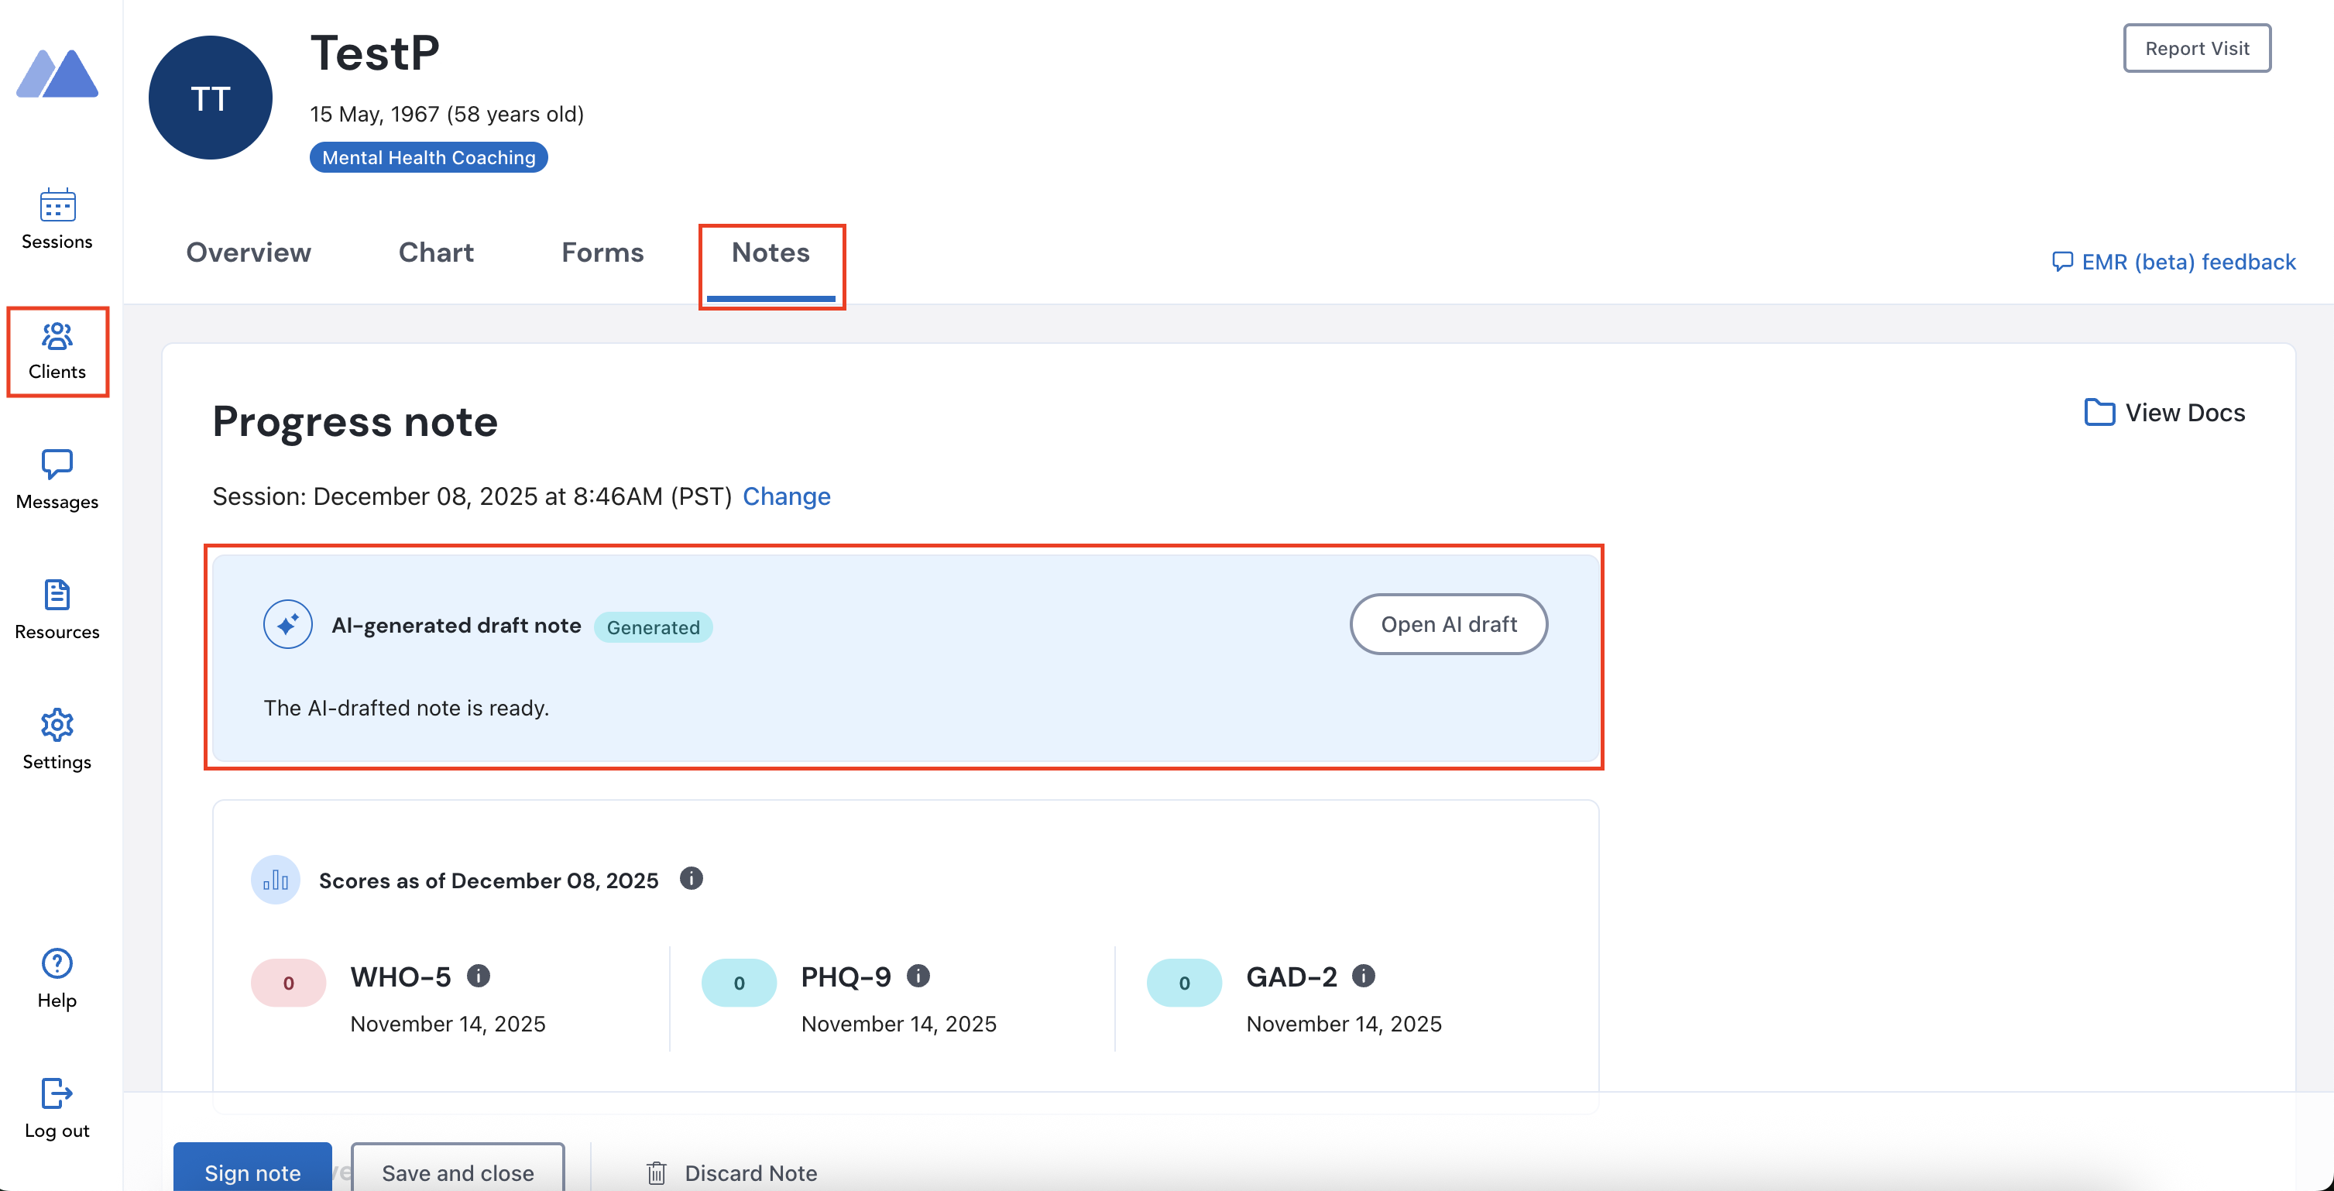This screenshot has width=2334, height=1191.
Task: Click info icon next to WHO-5
Action: pos(479,975)
